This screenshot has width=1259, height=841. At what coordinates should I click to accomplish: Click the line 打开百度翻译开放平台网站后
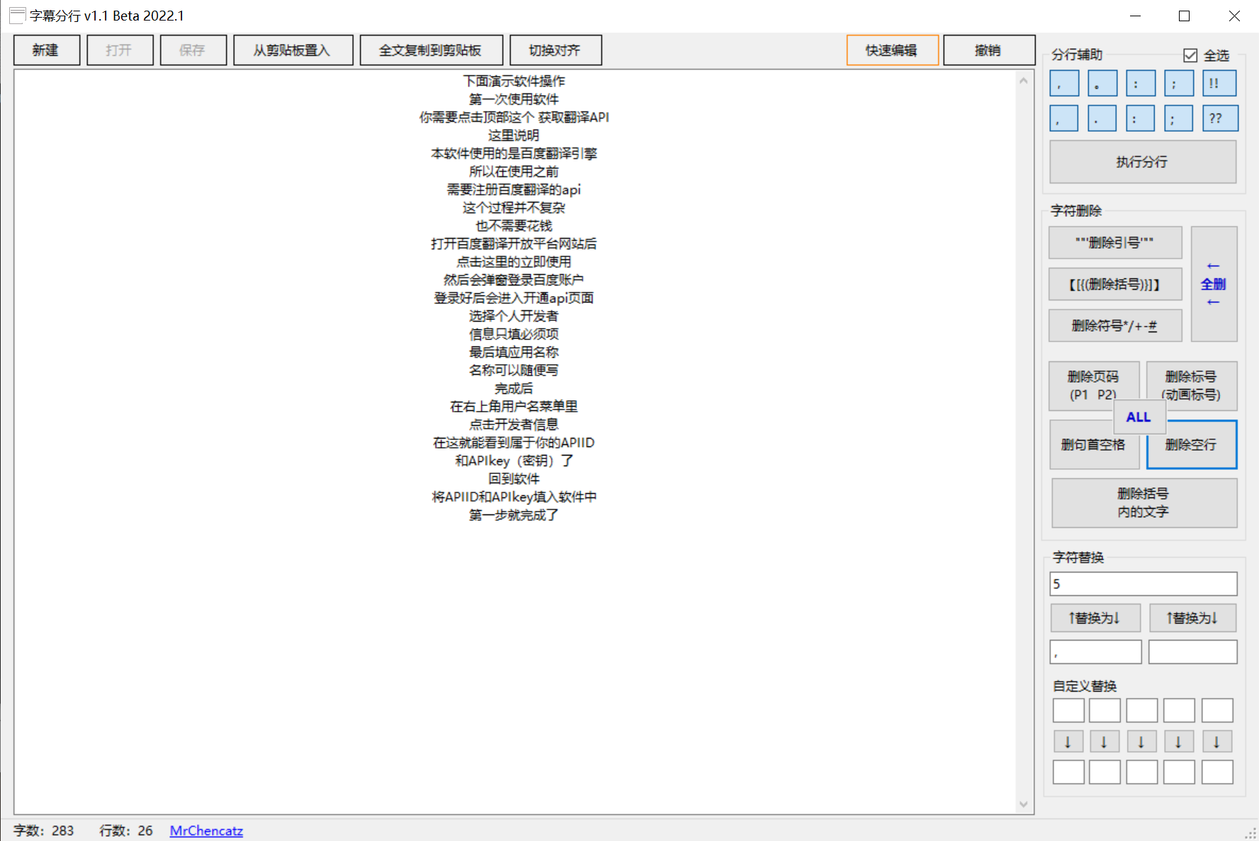pos(514,244)
